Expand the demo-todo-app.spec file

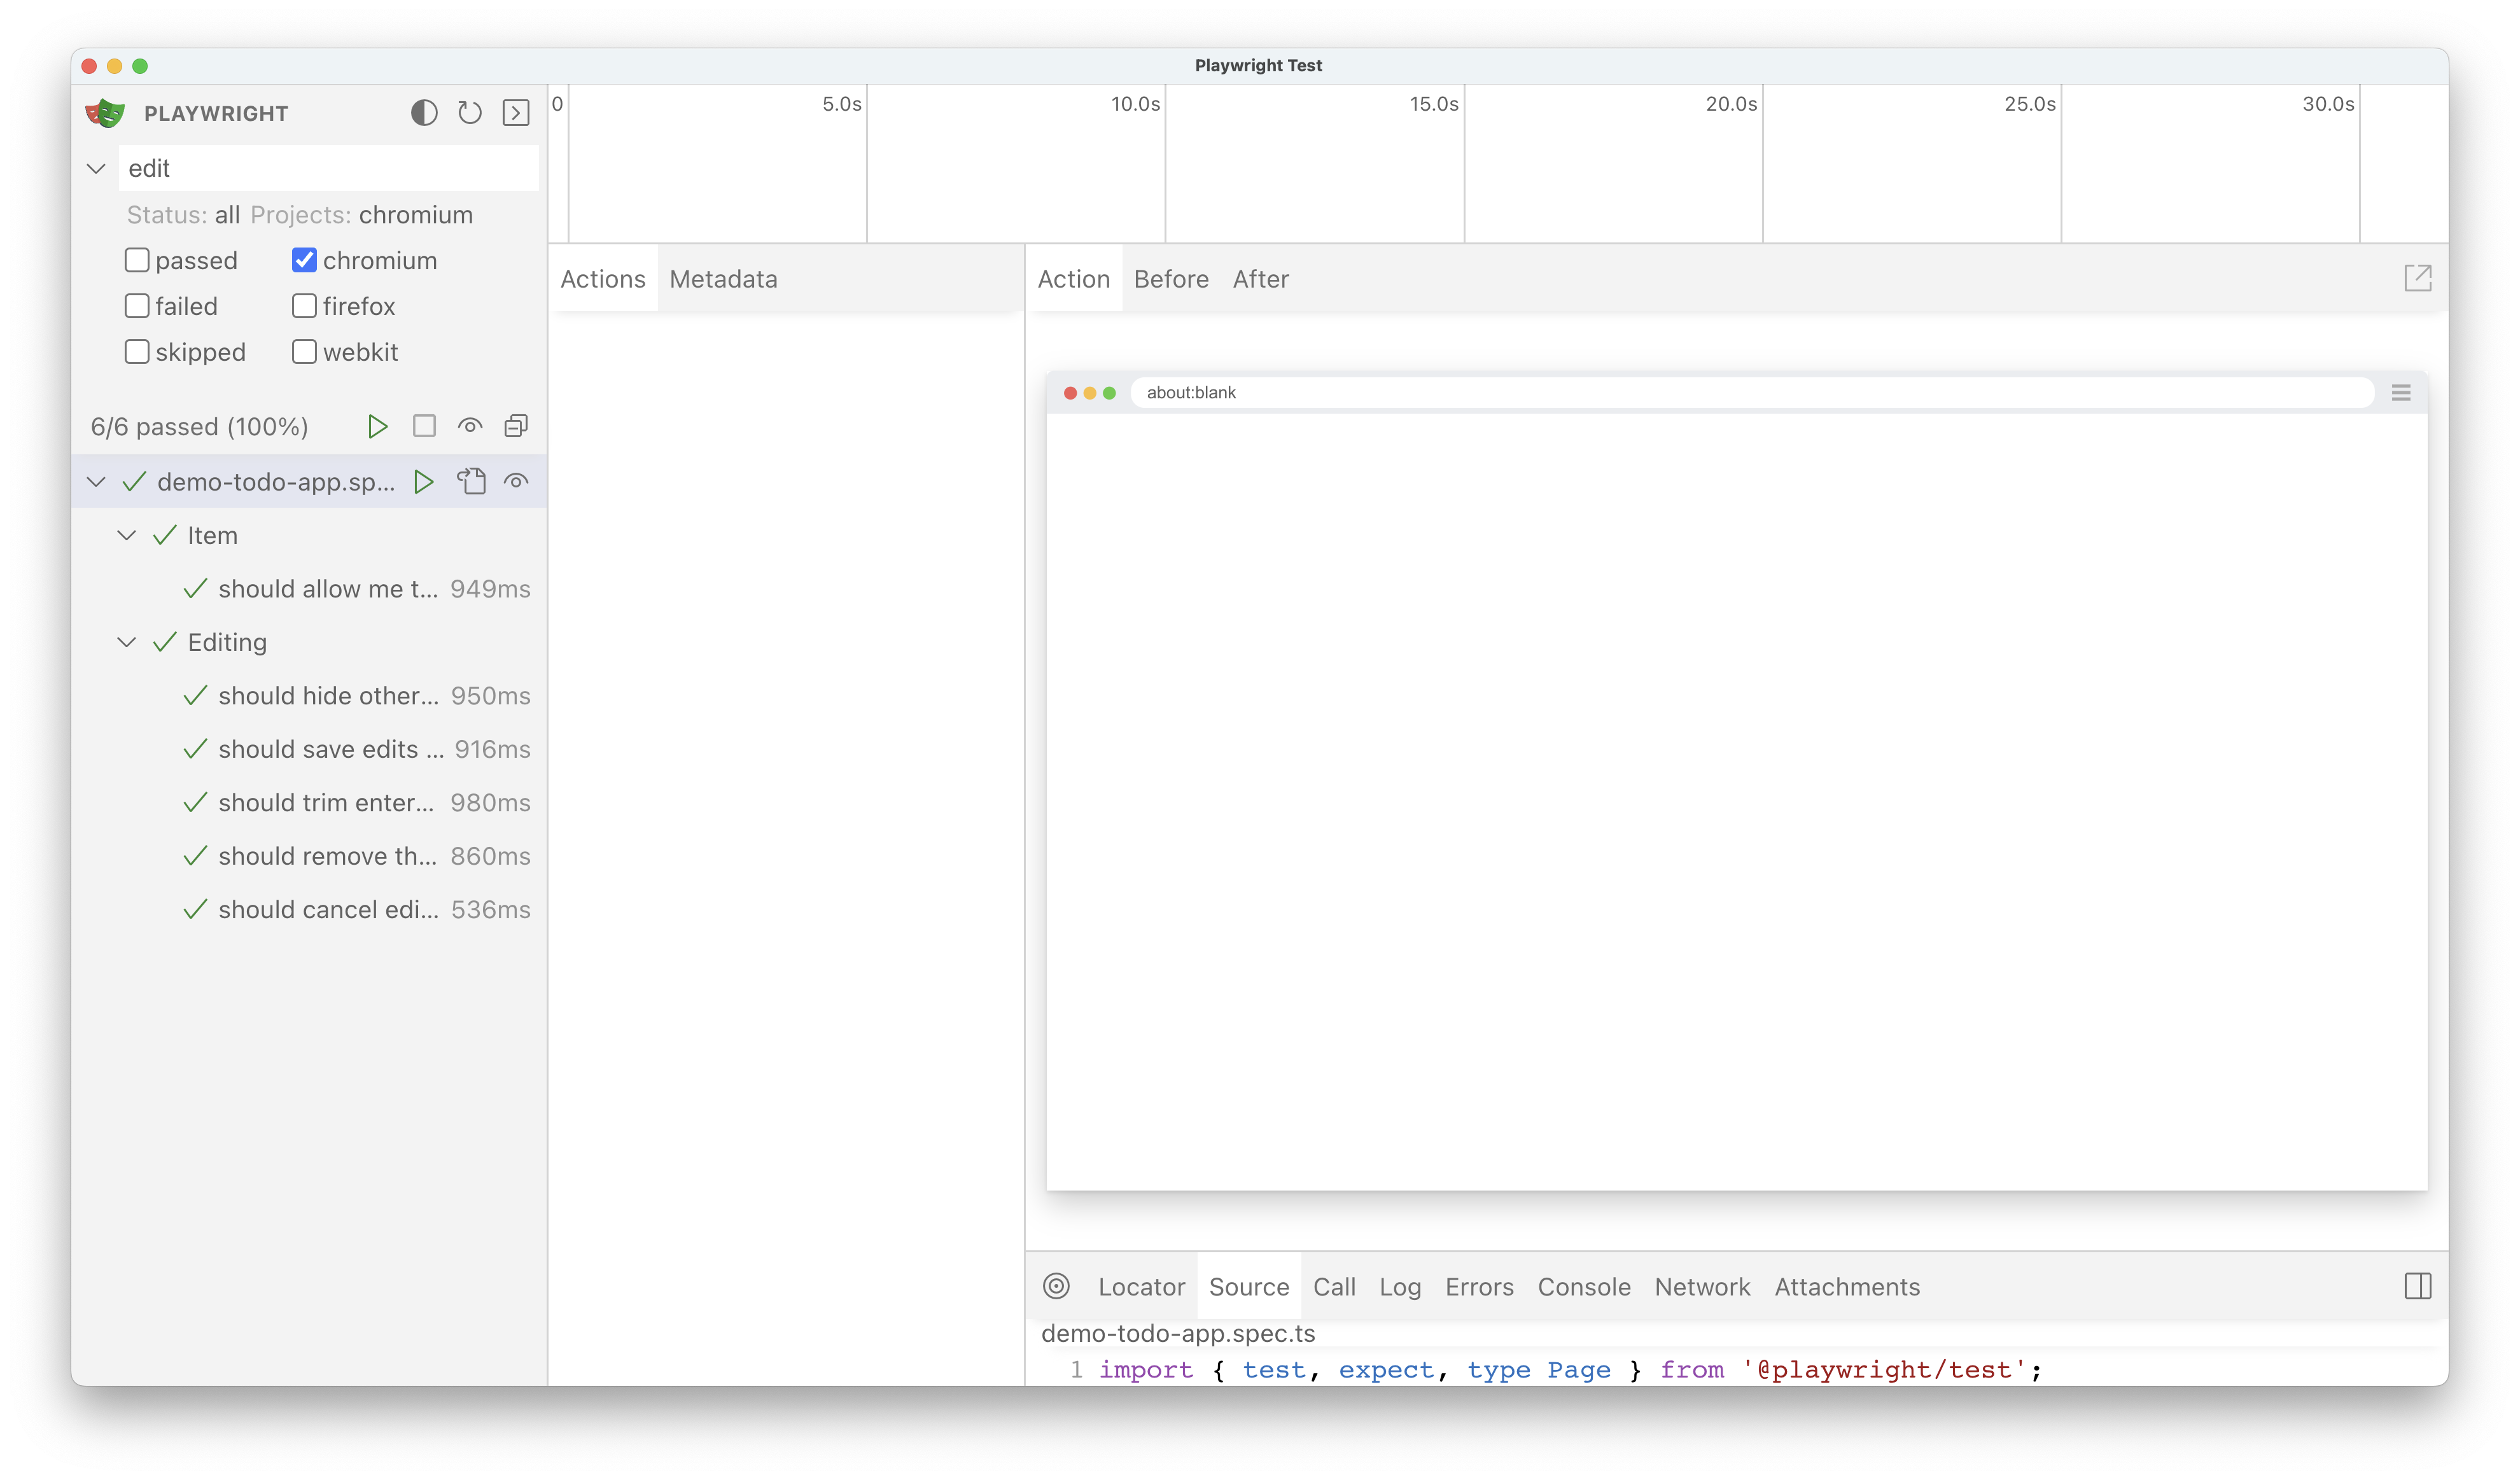pyautogui.click(x=97, y=481)
